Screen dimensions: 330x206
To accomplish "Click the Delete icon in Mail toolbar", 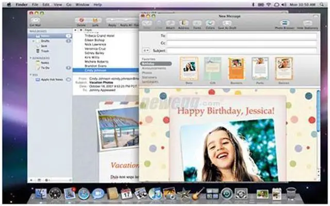I will (81, 21).
